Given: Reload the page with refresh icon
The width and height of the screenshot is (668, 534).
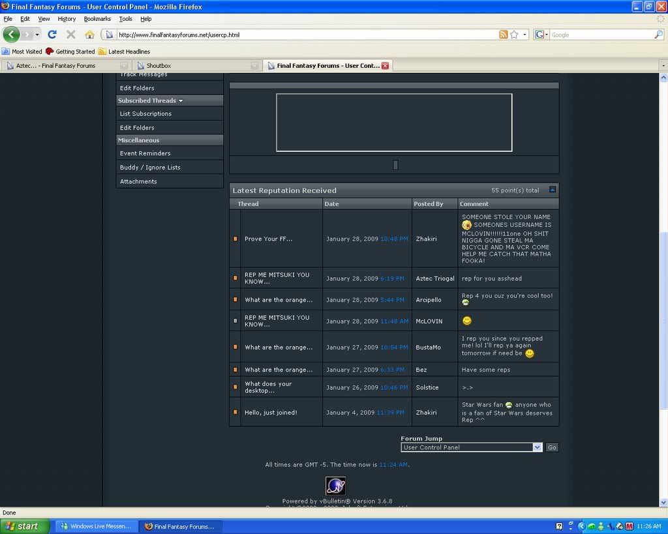Looking at the screenshot, I should tap(52, 35).
